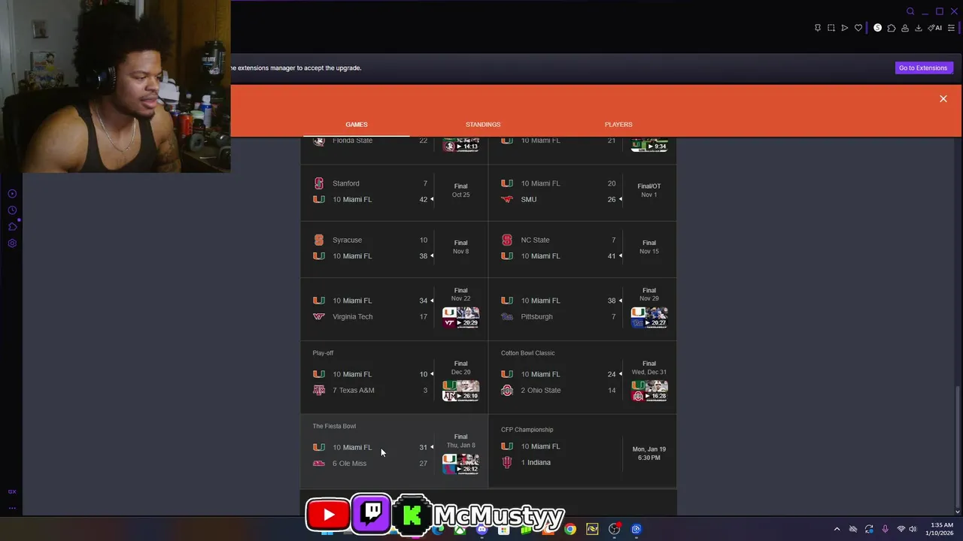Click the Go to Extensions button

click(x=923, y=68)
